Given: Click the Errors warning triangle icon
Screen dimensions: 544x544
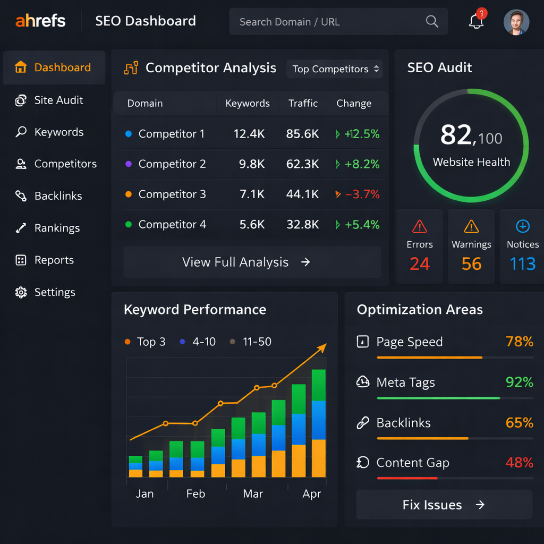Looking at the screenshot, I should pyautogui.click(x=419, y=227).
